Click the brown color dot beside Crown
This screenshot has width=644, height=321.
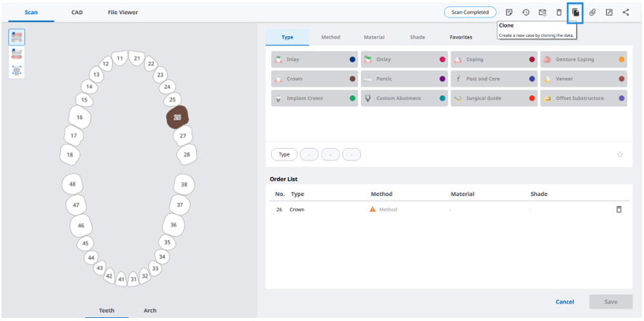click(352, 79)
